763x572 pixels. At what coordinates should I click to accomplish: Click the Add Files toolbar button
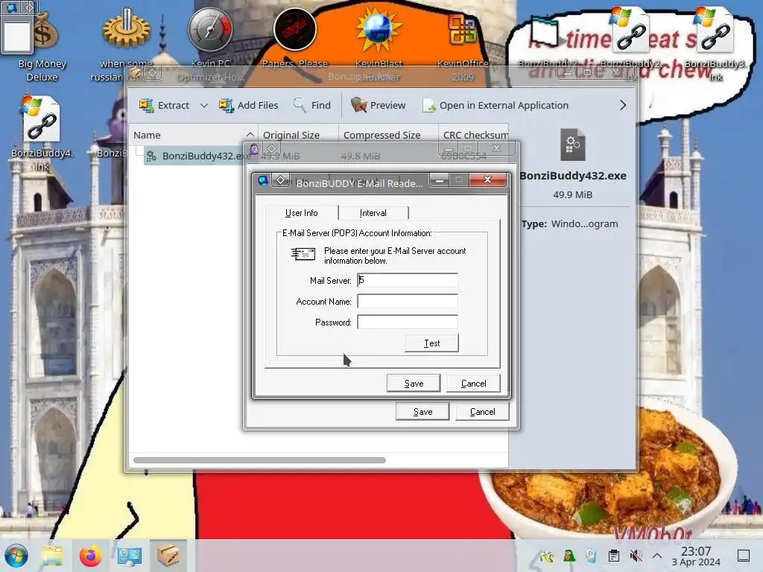pos(248,105)
